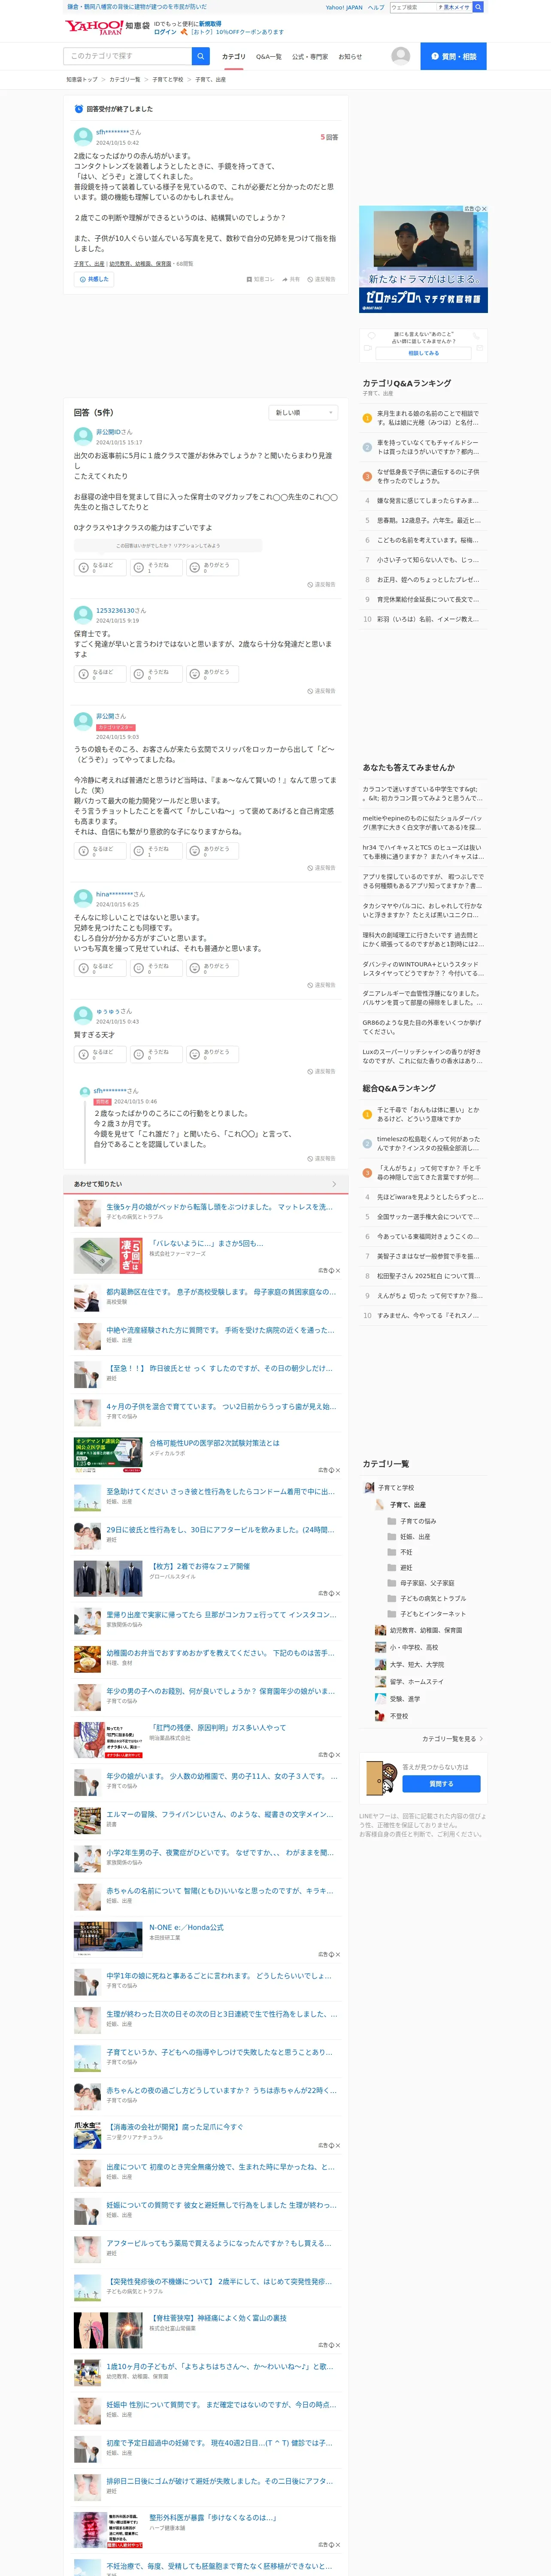The image size is (551, 2576).
Task: Open the ゆうゆう user avatar
Action: [83, 1015]
